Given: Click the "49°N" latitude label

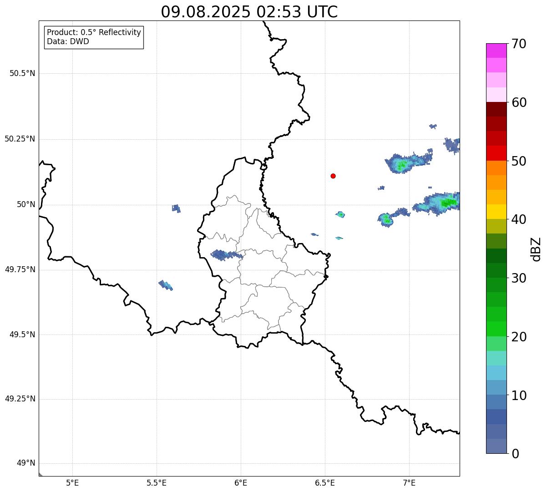Looking at the screenshot, I should tap(26, 463).
